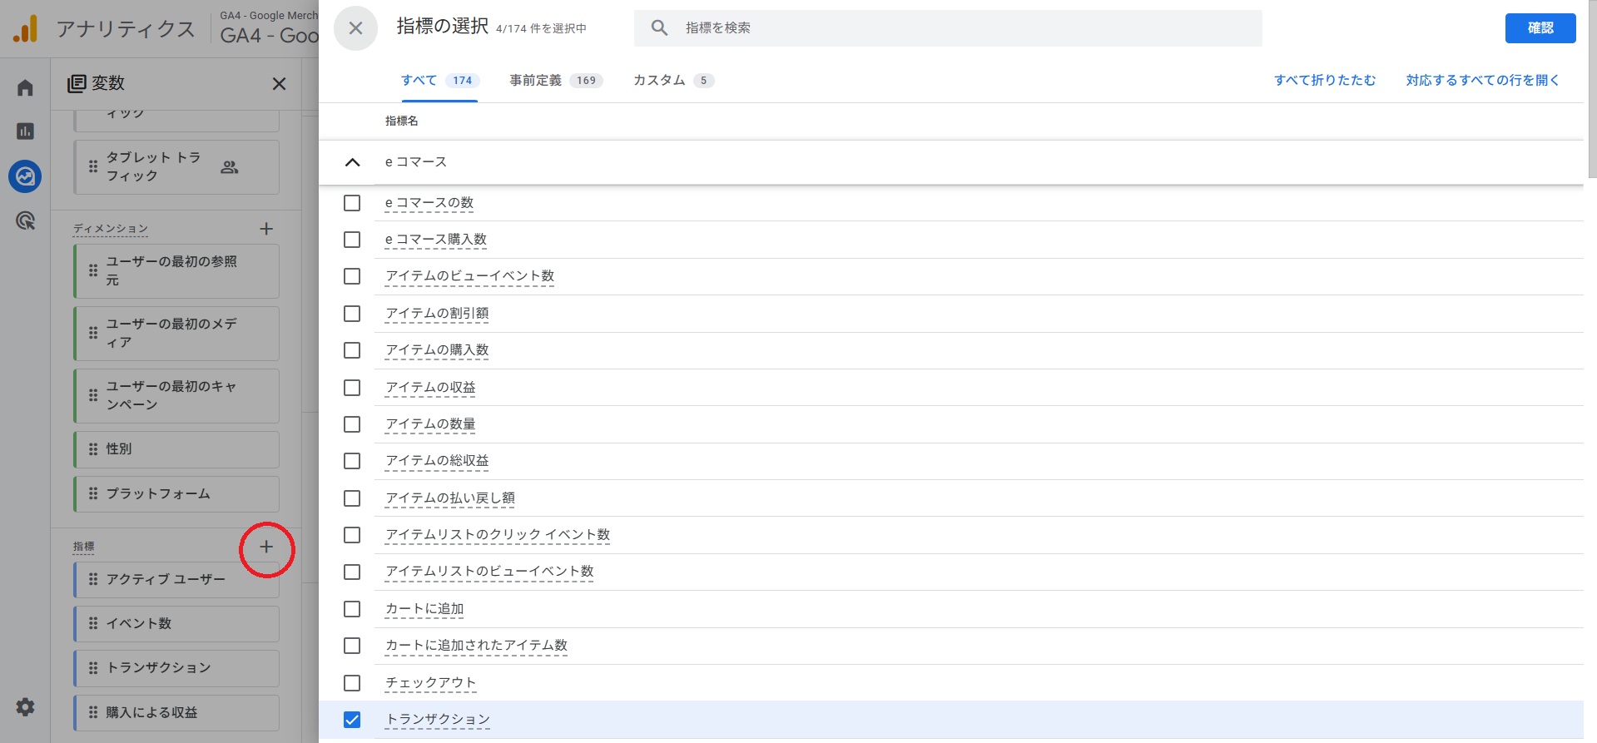The image size is (1597, 743).
Task: Click drag handle of アクティブ ユーザー
Action: [93, 580]
